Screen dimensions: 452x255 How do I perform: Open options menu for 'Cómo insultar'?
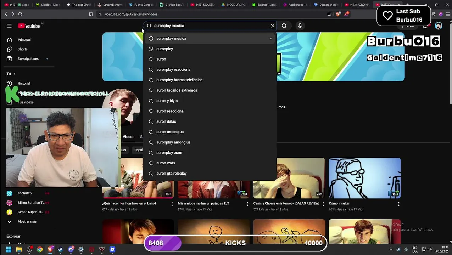[398, 204]
